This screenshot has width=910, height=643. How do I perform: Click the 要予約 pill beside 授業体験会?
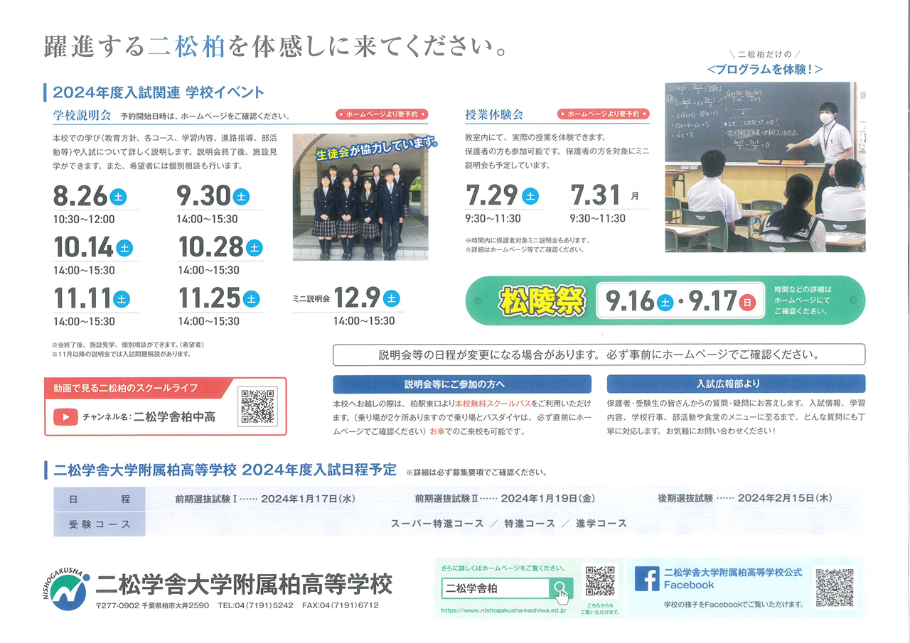603,114
